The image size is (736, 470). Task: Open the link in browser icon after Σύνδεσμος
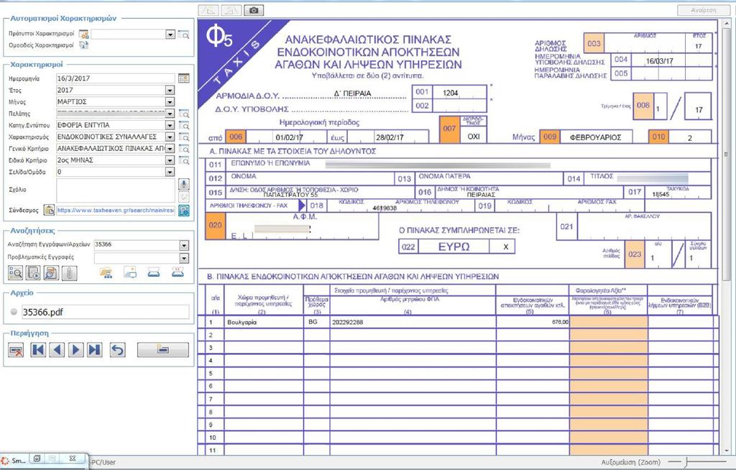pos(184,211)
